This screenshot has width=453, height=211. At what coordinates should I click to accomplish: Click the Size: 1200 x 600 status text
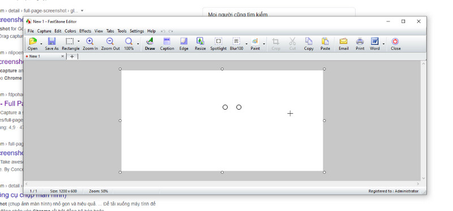tap(63, 191)
